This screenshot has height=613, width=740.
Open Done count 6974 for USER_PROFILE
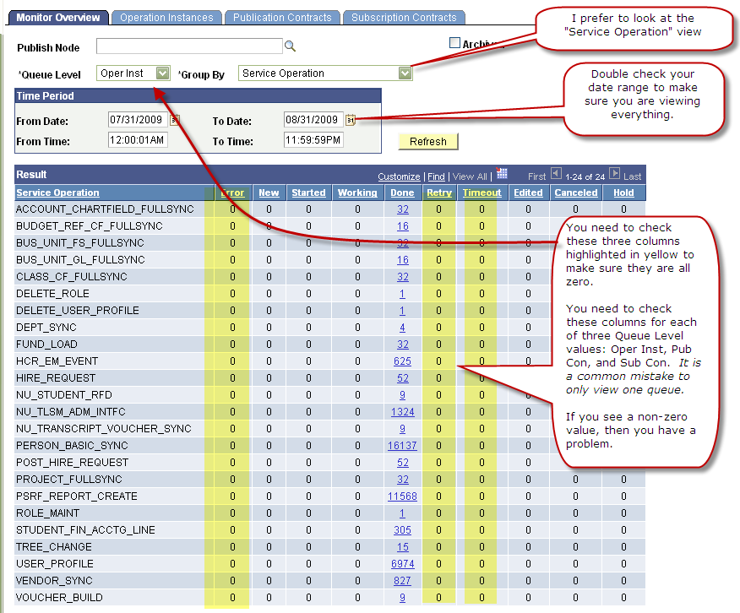point(403,564)
